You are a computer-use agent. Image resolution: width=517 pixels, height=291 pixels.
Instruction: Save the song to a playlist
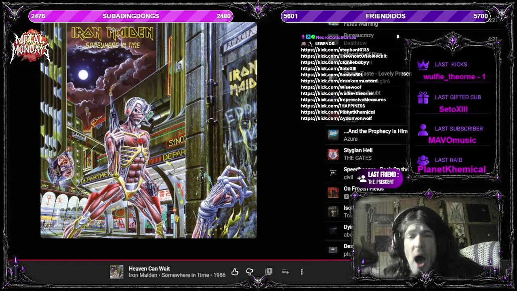pos(269,272)
